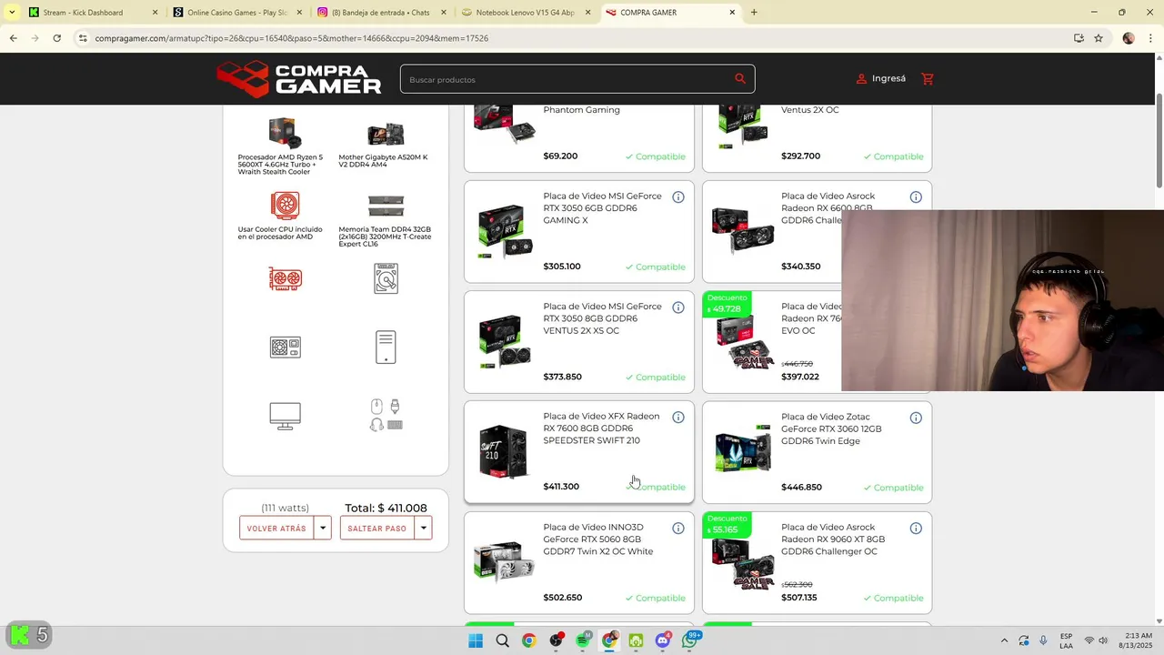Image resolution: width=1164 pixels, height=655 pixels.
Task: Select XFX Radeon RX 7600 SPEEDSTER SWIFT 210 card
Action: click(579, 452)
